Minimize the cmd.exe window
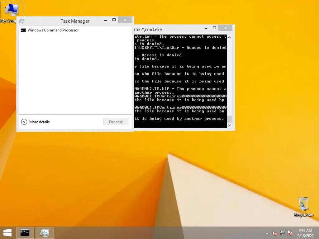Screen dimensions: 319x239 click(206, 28)
